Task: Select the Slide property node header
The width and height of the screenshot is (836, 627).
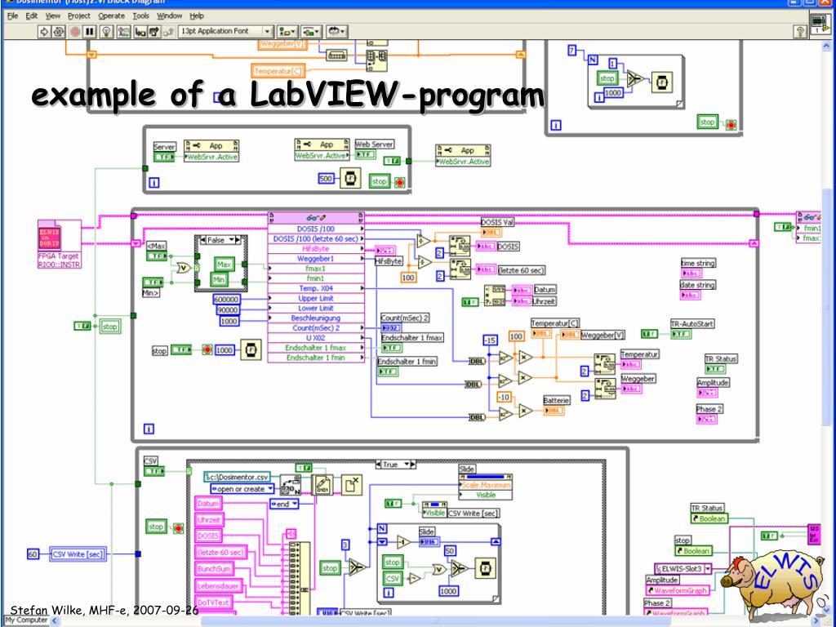Action: tap(485, 477)
